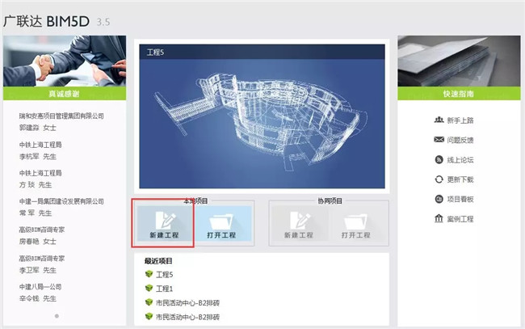The image size is (525, 329).
Task: Click the 工程5 building model preview image
Action: point(262,124)
